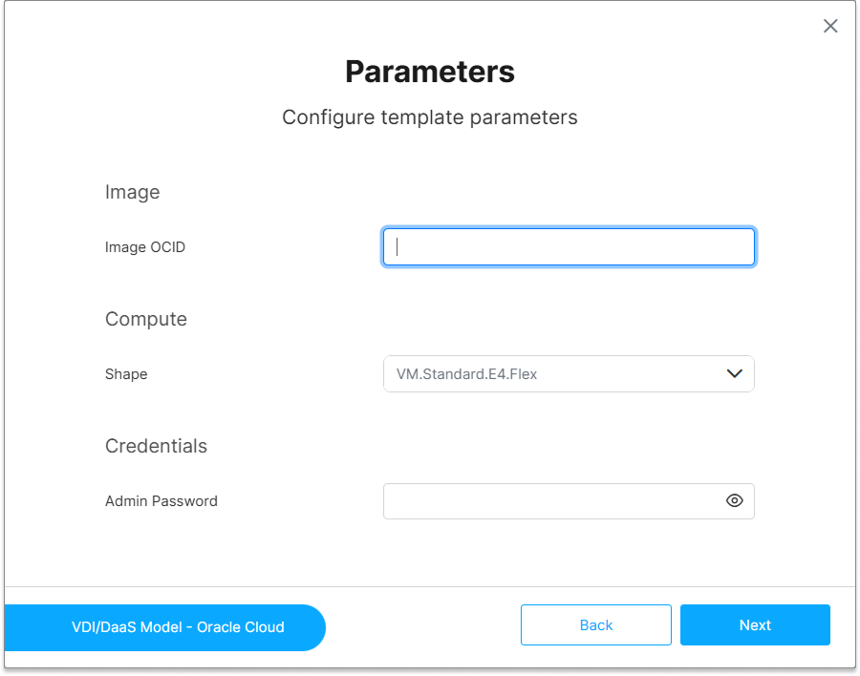Click the VDI/DaaS Model - Oracle Cloud badge

pyautogui.click(x=164, y=627)
